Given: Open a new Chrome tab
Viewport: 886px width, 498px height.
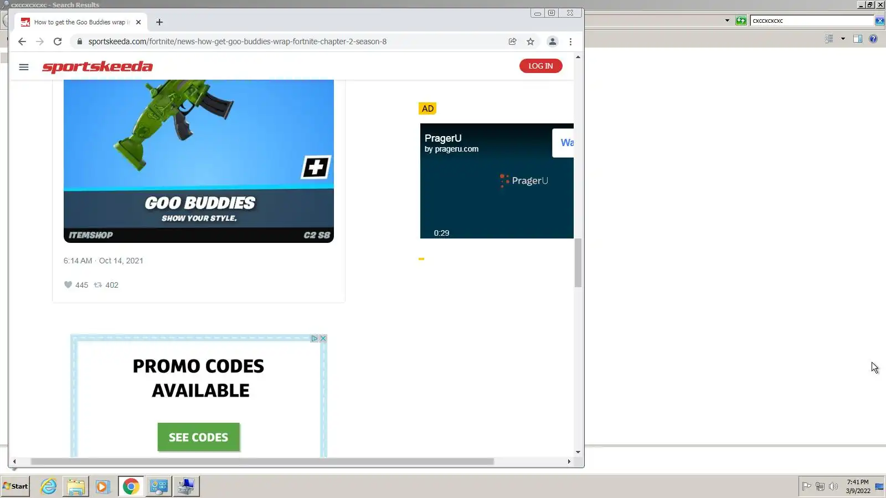Looking at the screenshot, I should 159,22.
